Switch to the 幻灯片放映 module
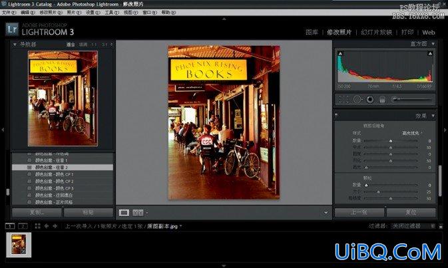Screen dimensions: 448x268 point(376,32)
